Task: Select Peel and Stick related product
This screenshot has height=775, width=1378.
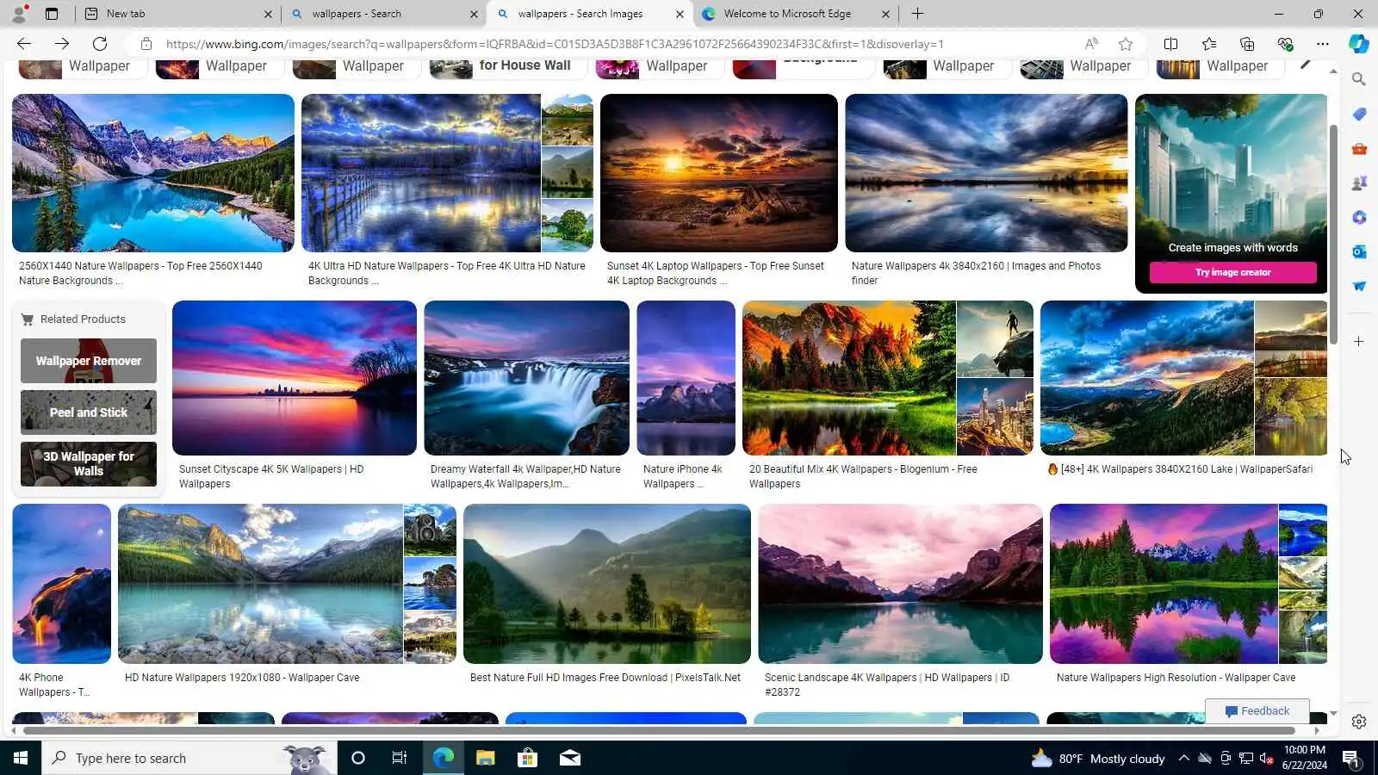Action: (x=89, y=412)
